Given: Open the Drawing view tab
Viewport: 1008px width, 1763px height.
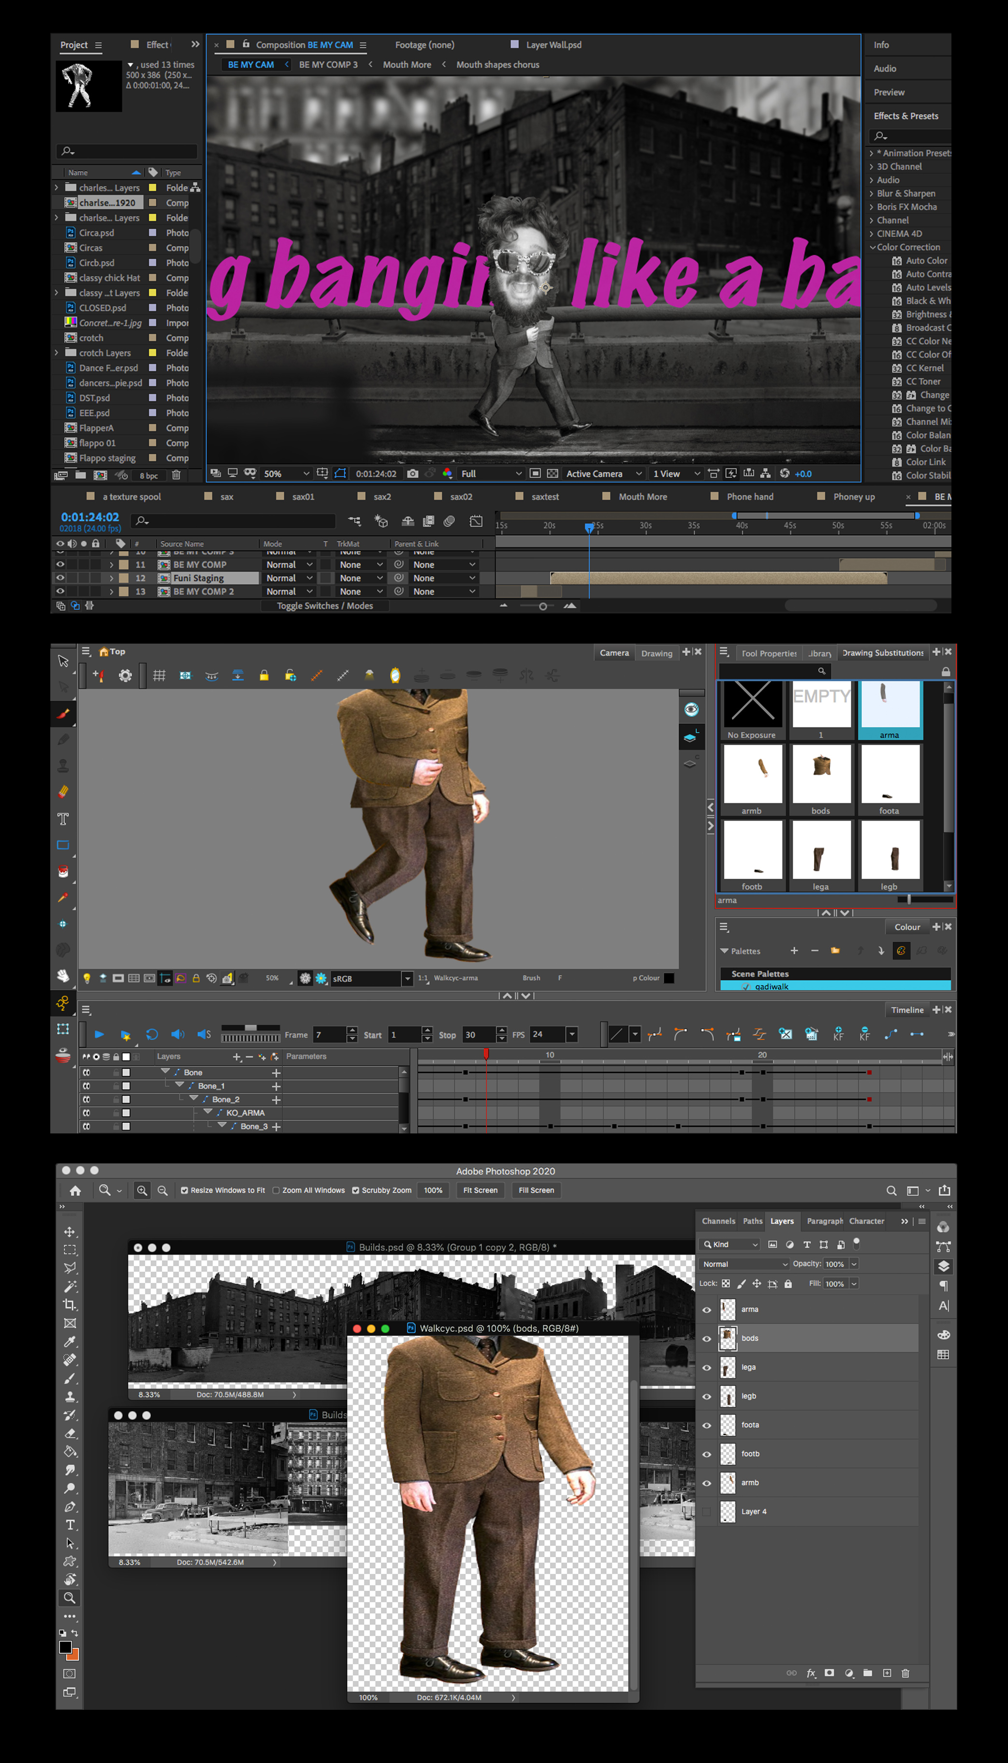Looking at the screenshot, I should (x=657, y=653).
